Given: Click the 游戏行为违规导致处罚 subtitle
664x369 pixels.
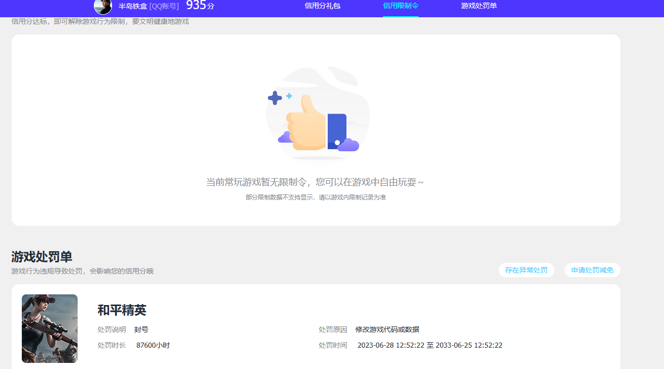Looking at the screenshot, I should [82, 271].
